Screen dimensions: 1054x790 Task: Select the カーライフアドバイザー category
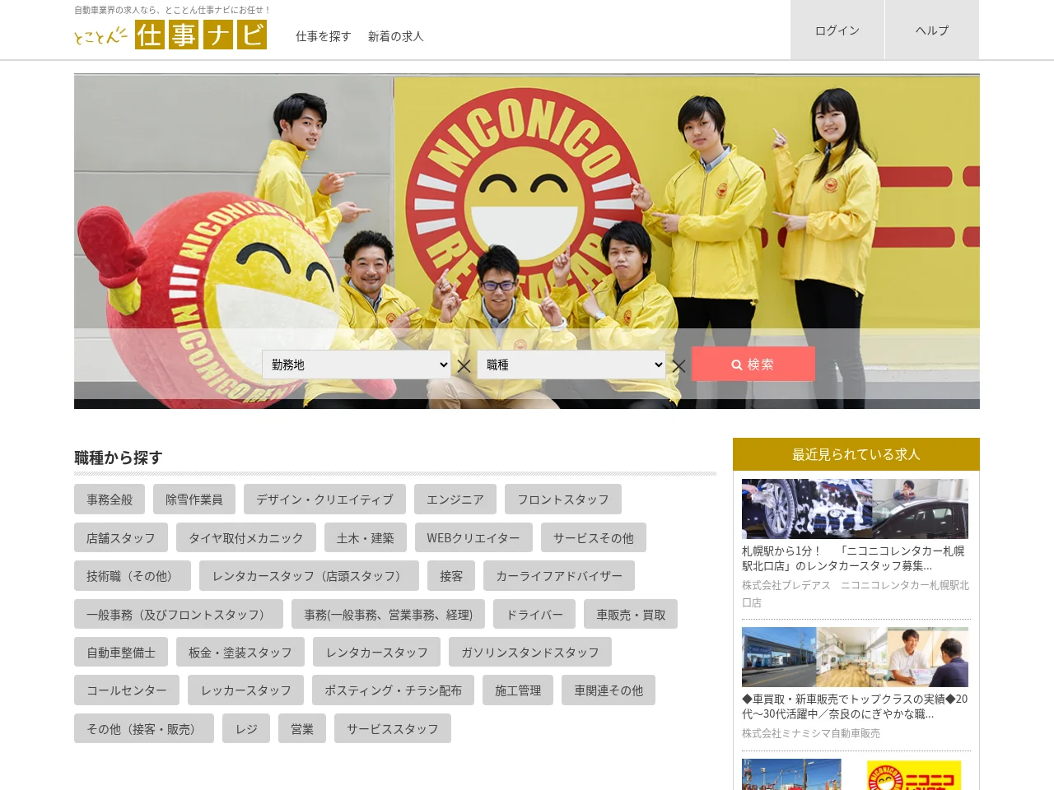pos(559,576)
